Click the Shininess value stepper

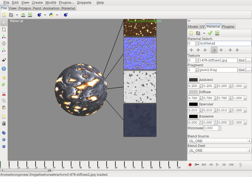[x=220, y=128]
